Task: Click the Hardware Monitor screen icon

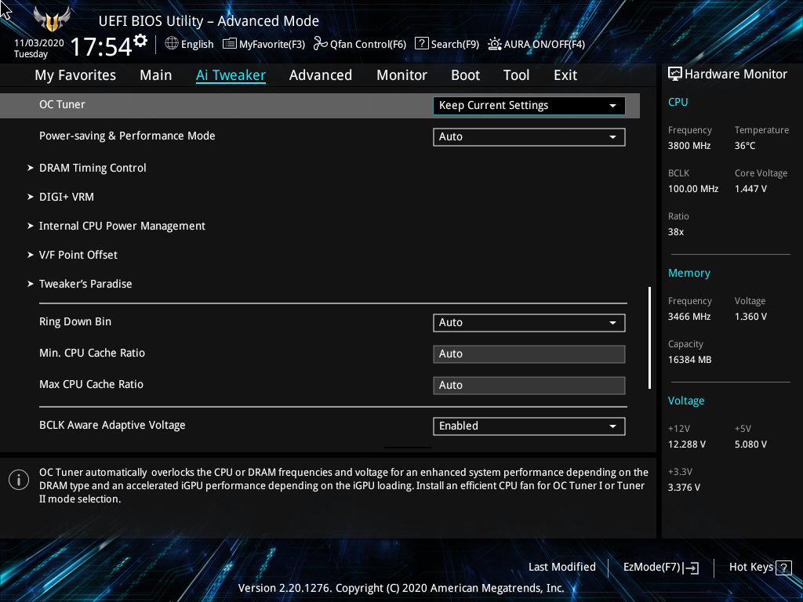Action: 675,74
